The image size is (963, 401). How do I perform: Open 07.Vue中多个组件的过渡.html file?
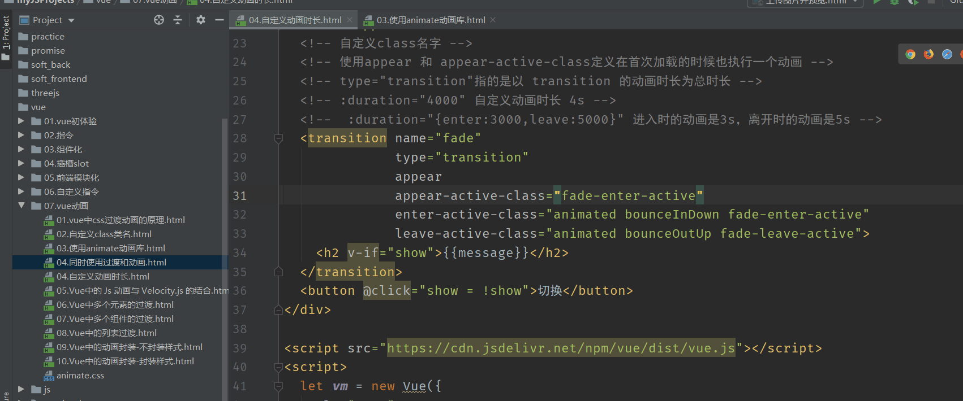pos(115,319)
